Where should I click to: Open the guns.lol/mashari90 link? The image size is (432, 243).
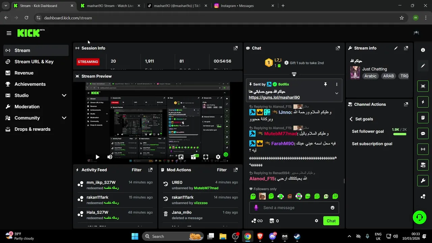274,98
